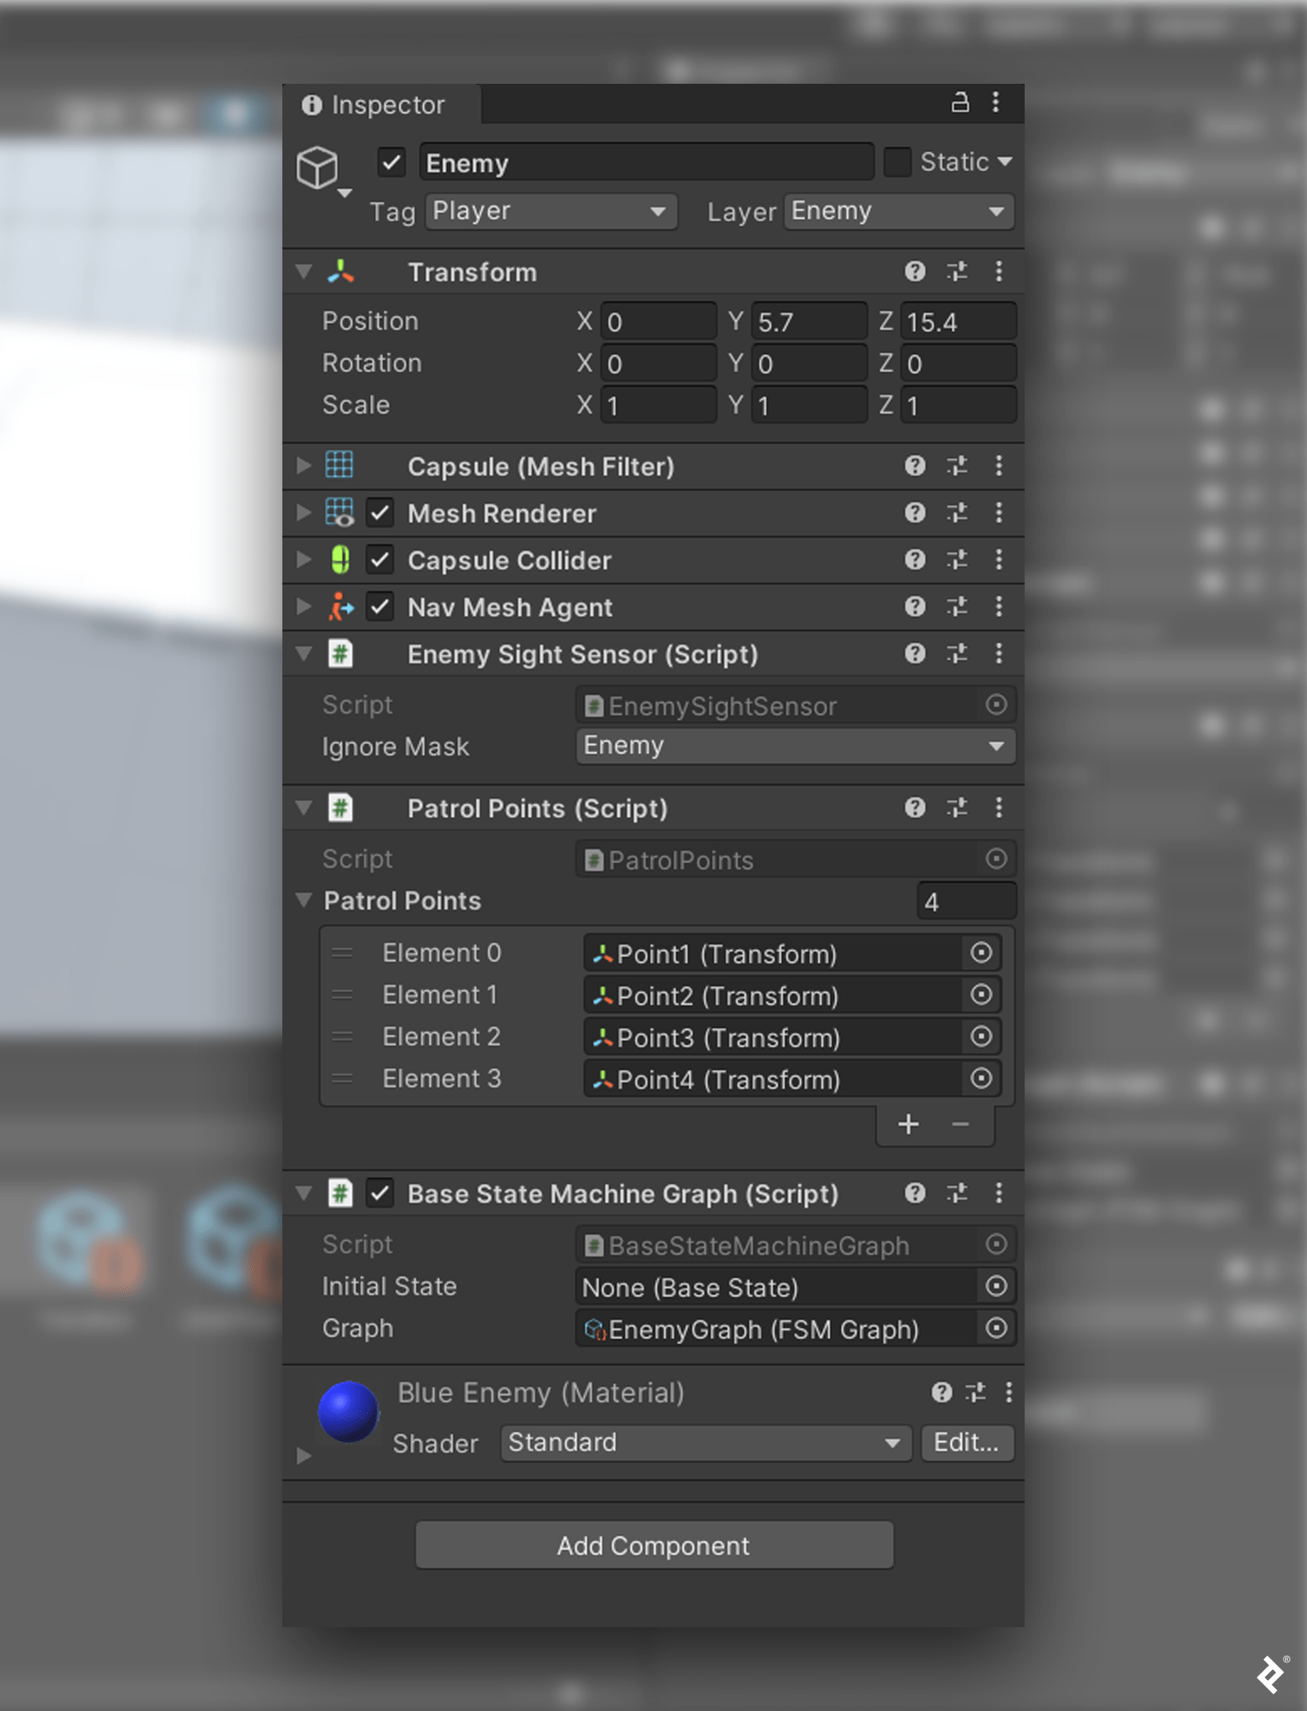Open Enemy Sight Sensor presets icon
Screen dimensions: 1307x1711
coord(957,653)
